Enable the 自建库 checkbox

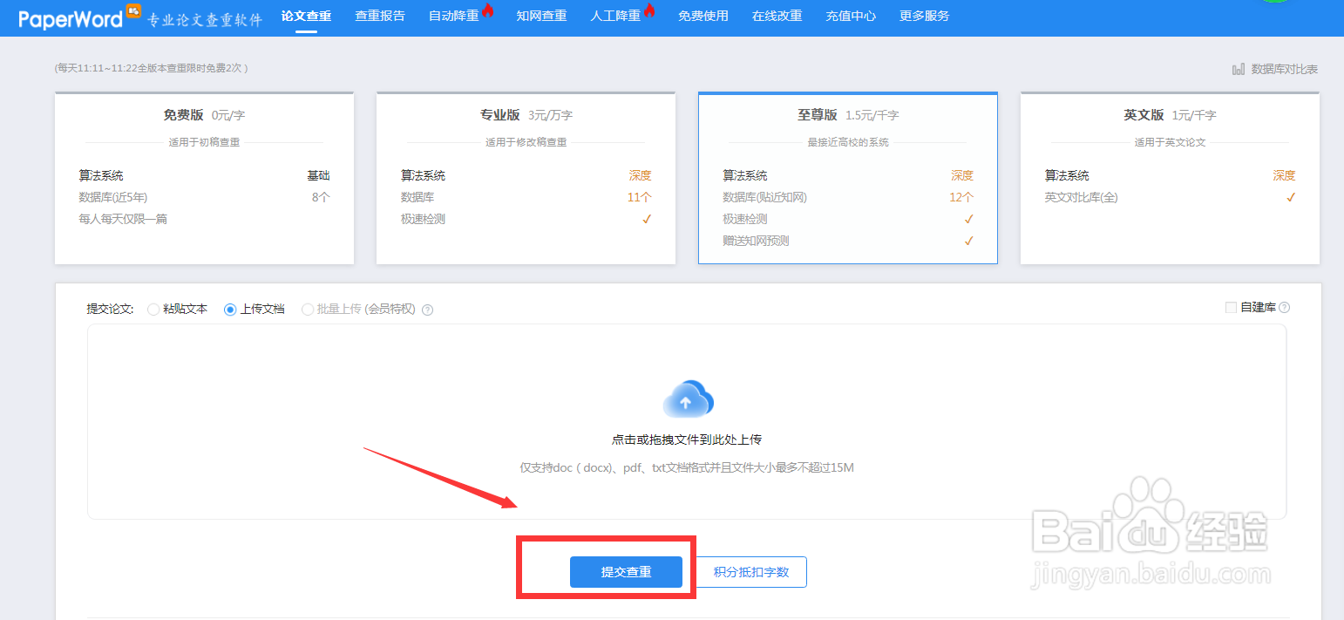click(x=1232, y=307)
